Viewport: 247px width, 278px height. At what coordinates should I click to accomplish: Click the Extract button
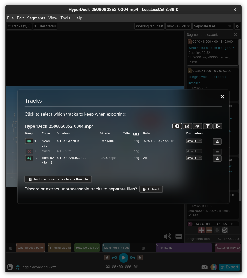[x=151, y=189]
